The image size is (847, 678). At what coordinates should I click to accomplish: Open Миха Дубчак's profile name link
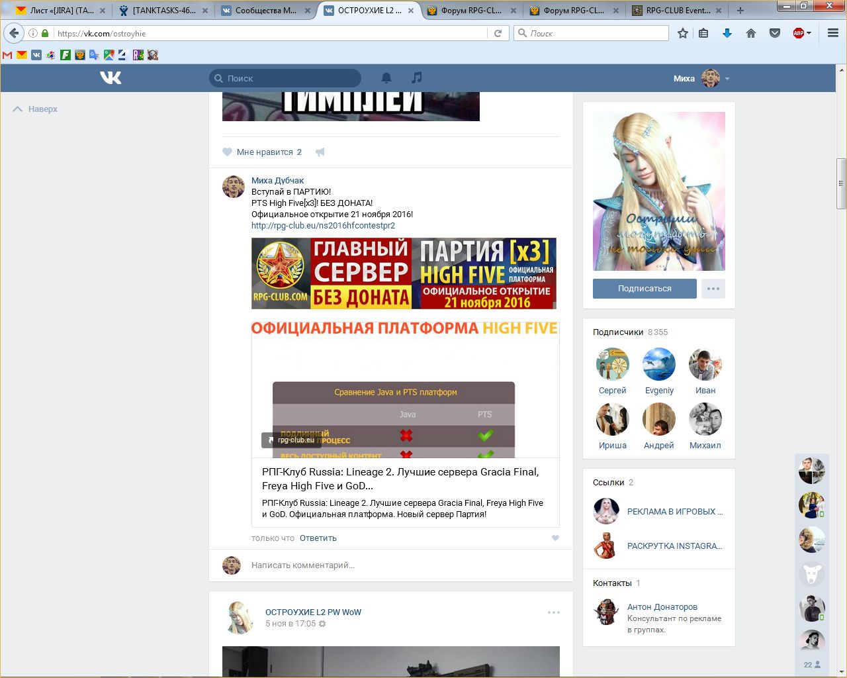[278, 181]
